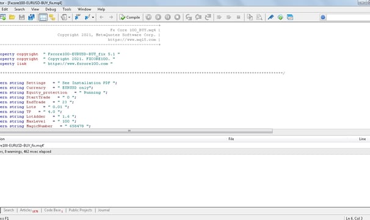Click the Currency 'EURUSD only' line
The width and height of the screenshot is (370, 220).
[46, 87]
